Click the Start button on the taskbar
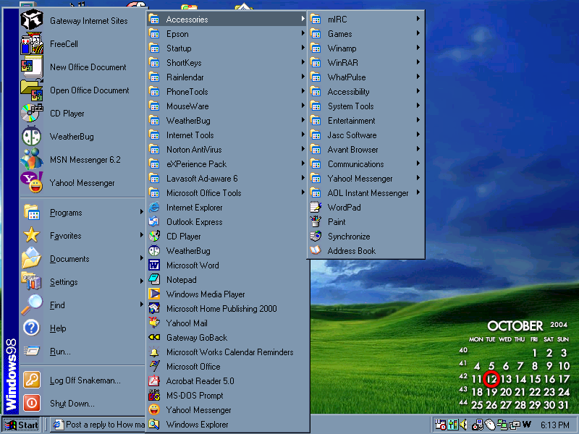This screenshot has width=579, height=434. click(22, 425)
